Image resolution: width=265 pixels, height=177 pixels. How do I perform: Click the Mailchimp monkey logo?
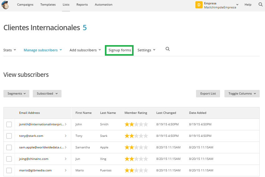(5, 5)
